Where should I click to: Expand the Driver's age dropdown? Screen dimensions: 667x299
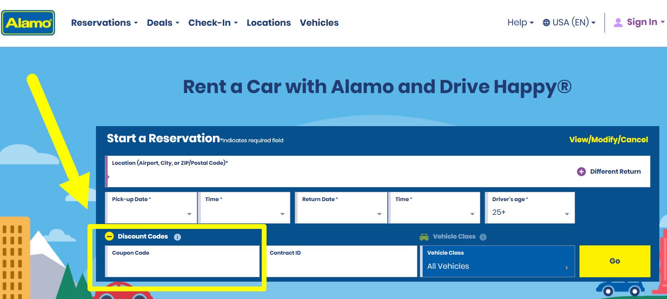tap(530, 208)
